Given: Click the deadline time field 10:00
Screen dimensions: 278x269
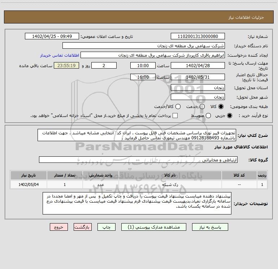Looking at the screenshot, I should pos(143,65).
